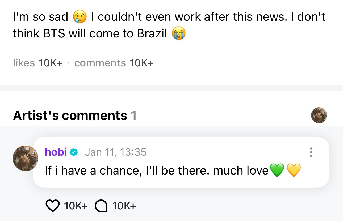Click the post's likes 10K+ count
The width and height of the screenshot is (343, 221).
pos(38,63)
